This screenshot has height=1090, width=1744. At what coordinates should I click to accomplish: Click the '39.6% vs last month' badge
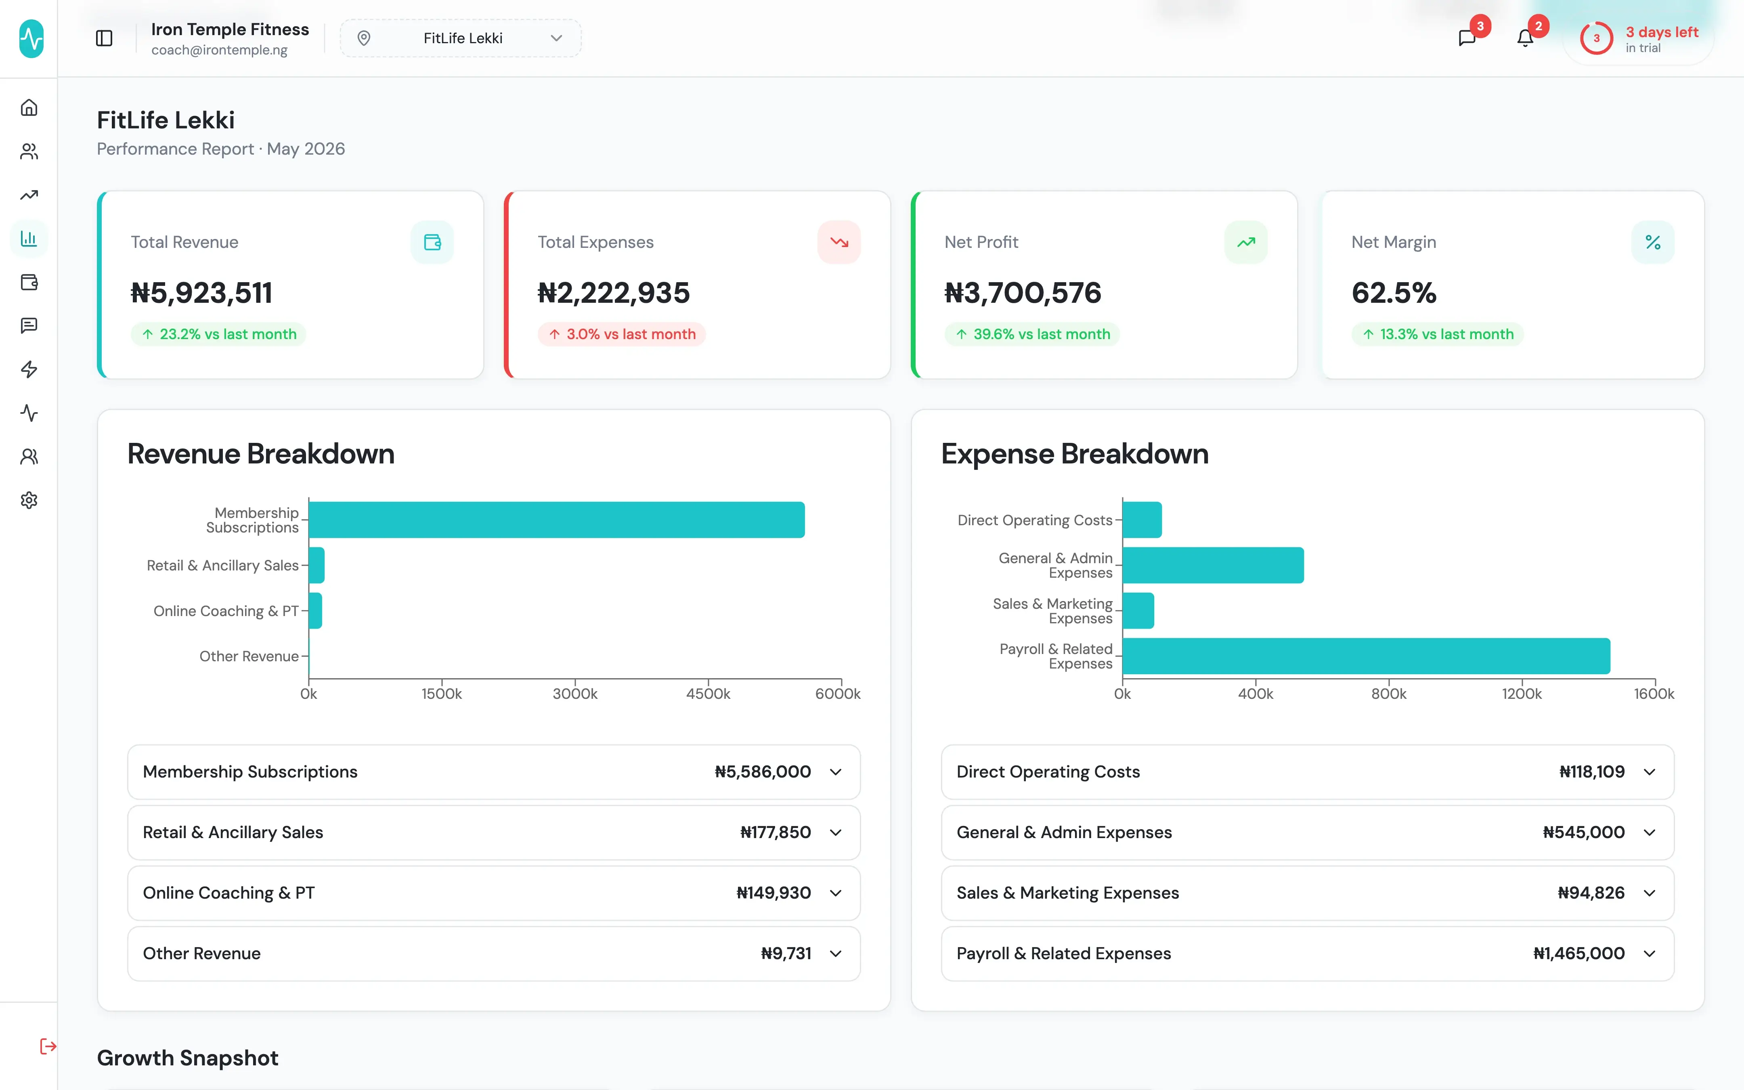pyautogui.click(x=1032, y=335)
